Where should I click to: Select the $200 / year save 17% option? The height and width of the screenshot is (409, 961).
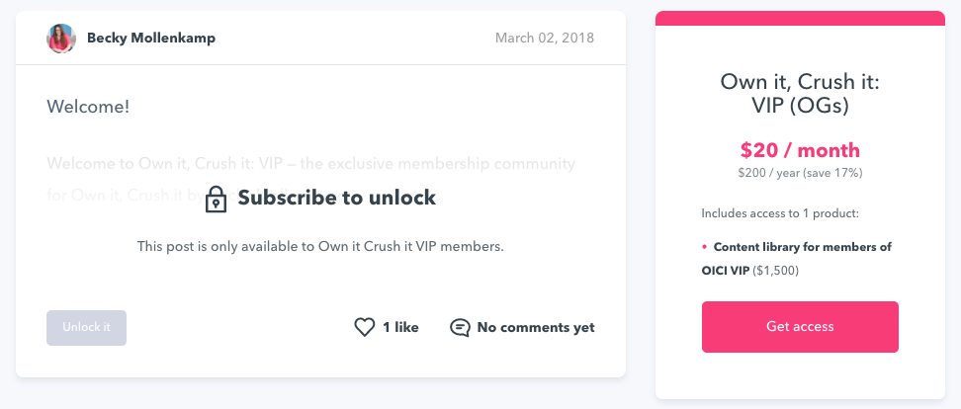coord(800,173)
